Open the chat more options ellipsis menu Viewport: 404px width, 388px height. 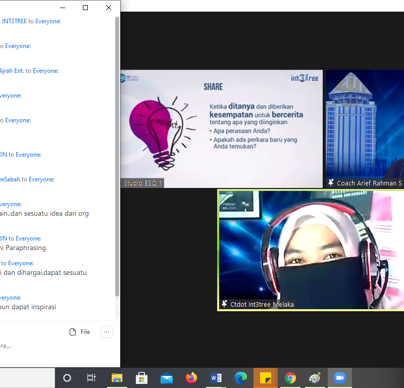[106, 332]
